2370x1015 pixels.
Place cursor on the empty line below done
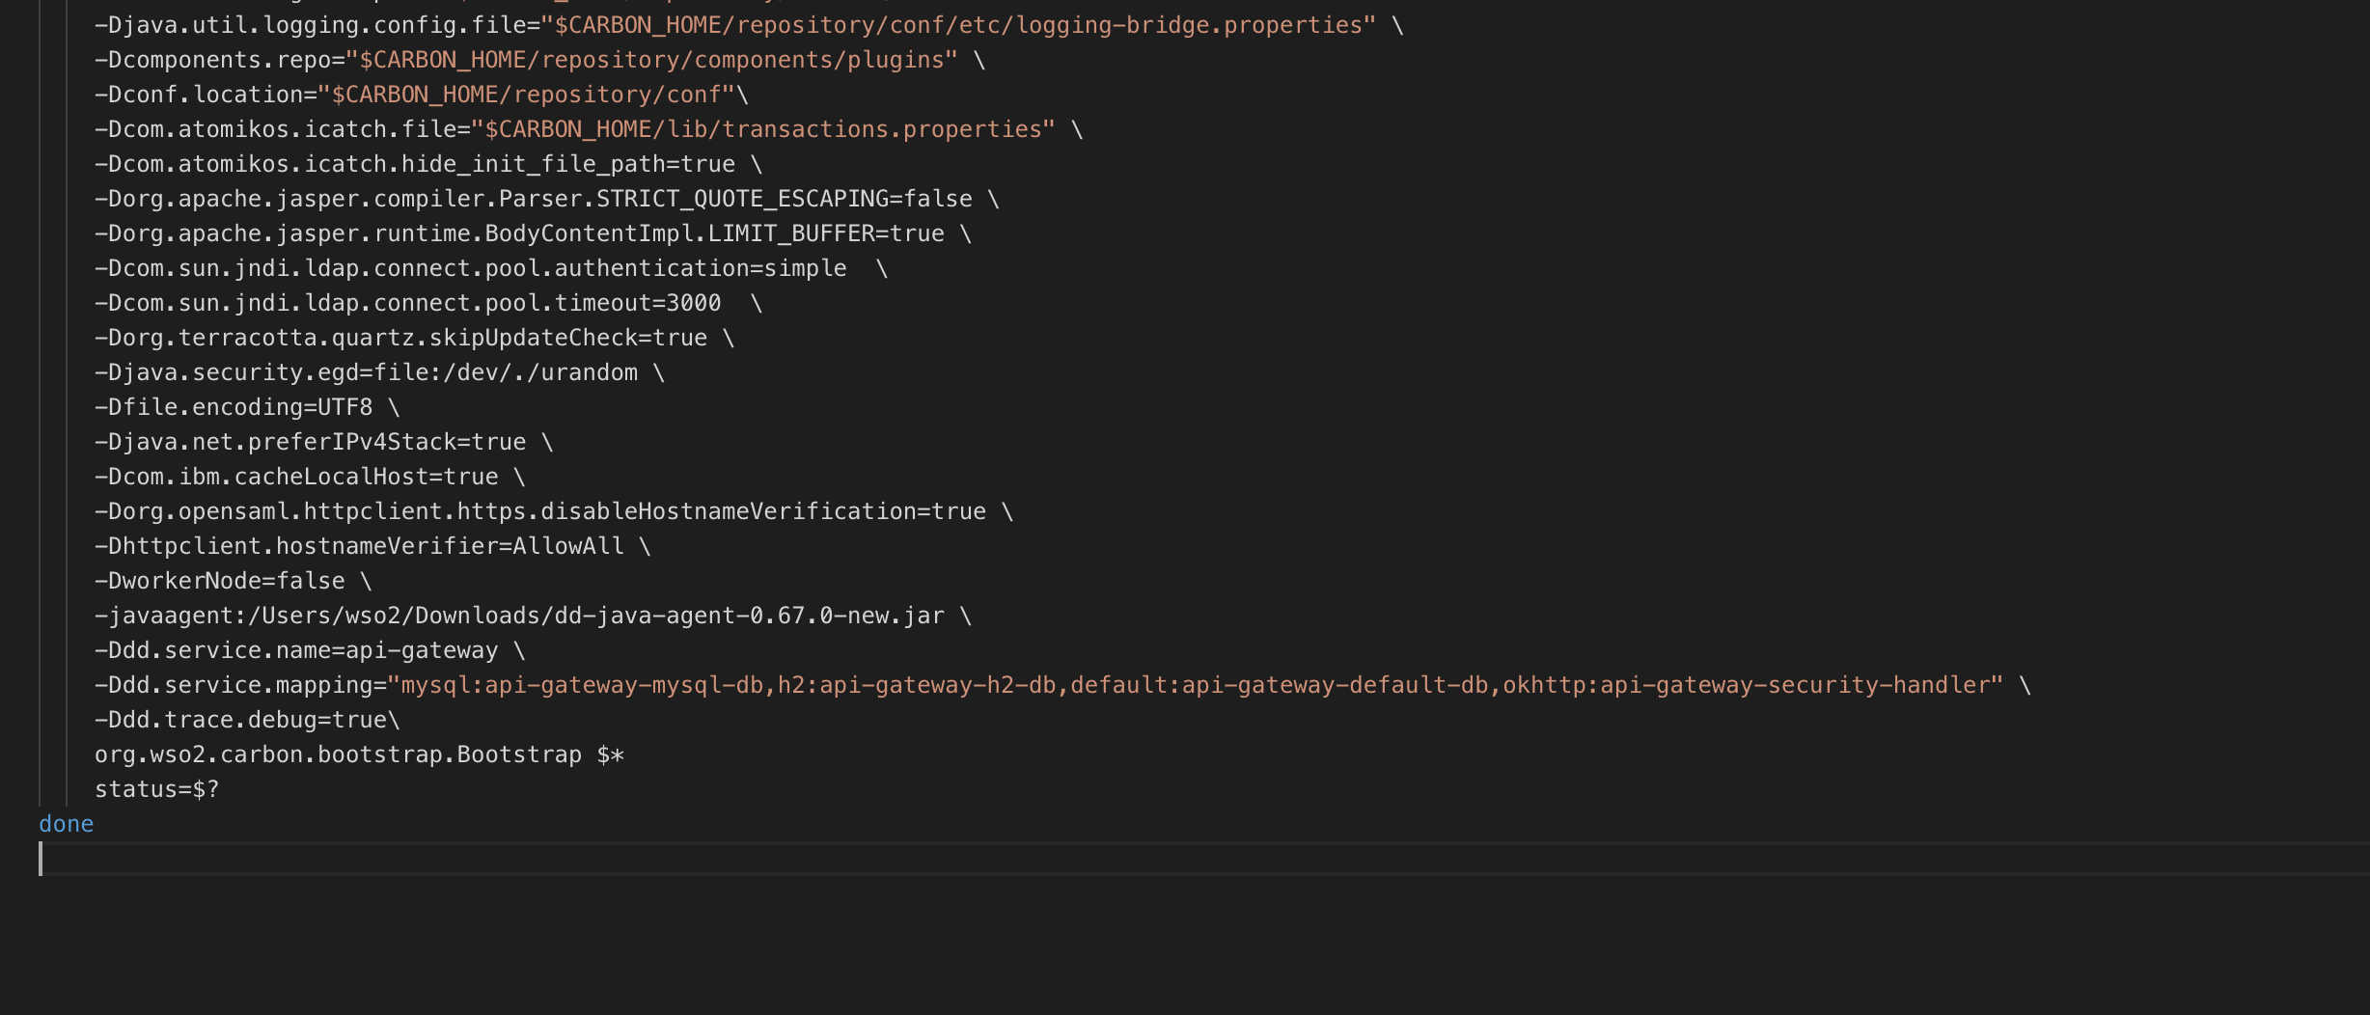point(386,859)
